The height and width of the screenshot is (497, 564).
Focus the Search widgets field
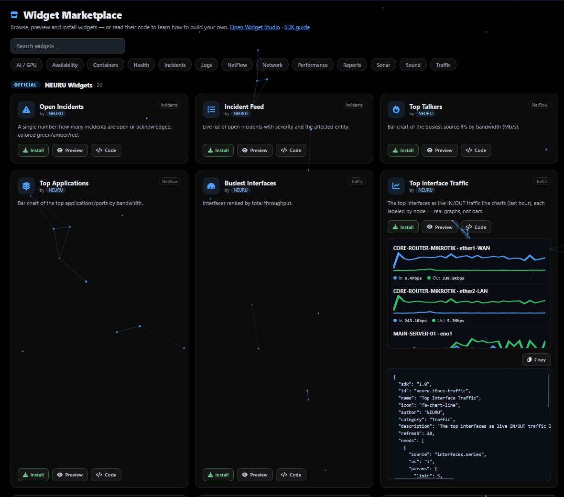(x=67, y=46)
